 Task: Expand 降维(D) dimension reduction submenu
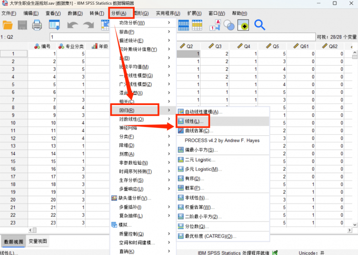point(143,145)
